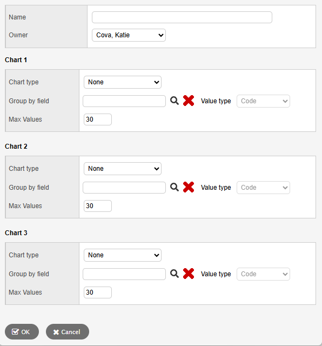Focus Chart 2 Group by field input
The height and width of the screenshot is (346, 322).
pos(124,188)
